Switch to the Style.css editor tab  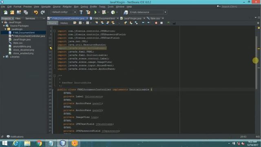155,18
